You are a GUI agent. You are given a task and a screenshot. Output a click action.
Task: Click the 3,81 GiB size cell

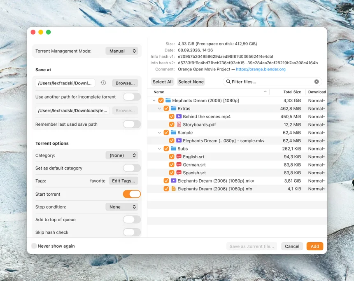pyautogui.click(x=292, y=180)
